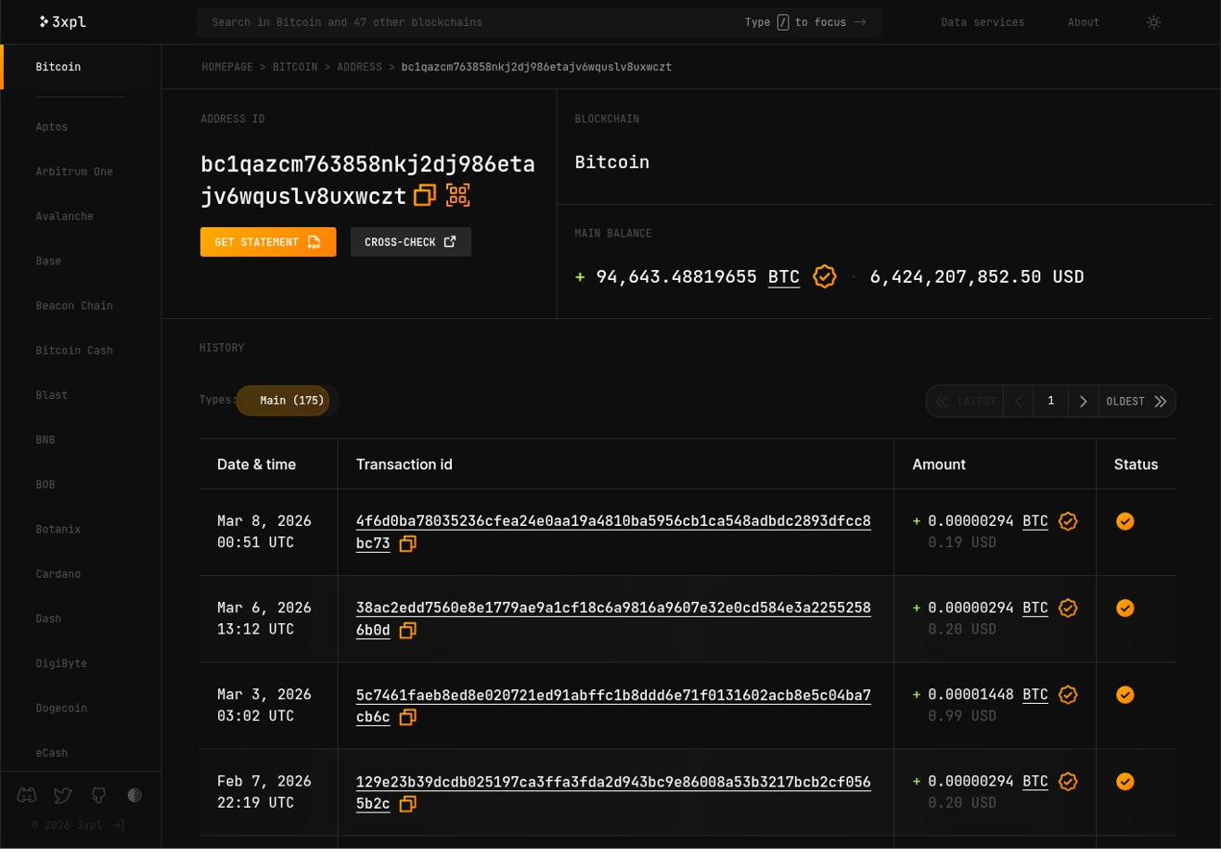Click the 3xpl logo in the header
Viewport: 1221px width, 857px height.
(x=61, y=21)
